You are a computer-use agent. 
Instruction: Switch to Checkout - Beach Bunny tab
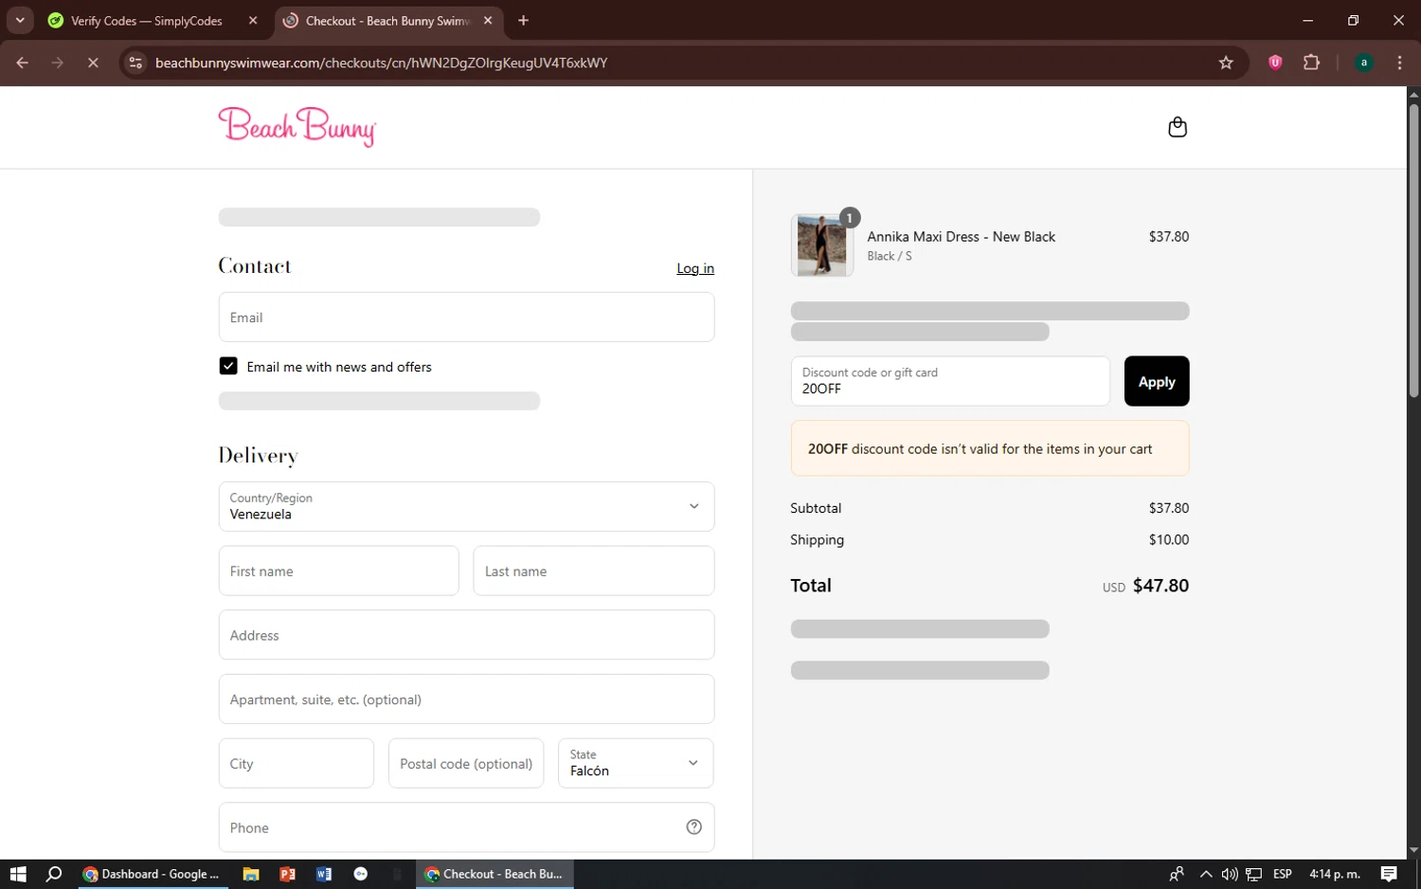tap(389, 20)
